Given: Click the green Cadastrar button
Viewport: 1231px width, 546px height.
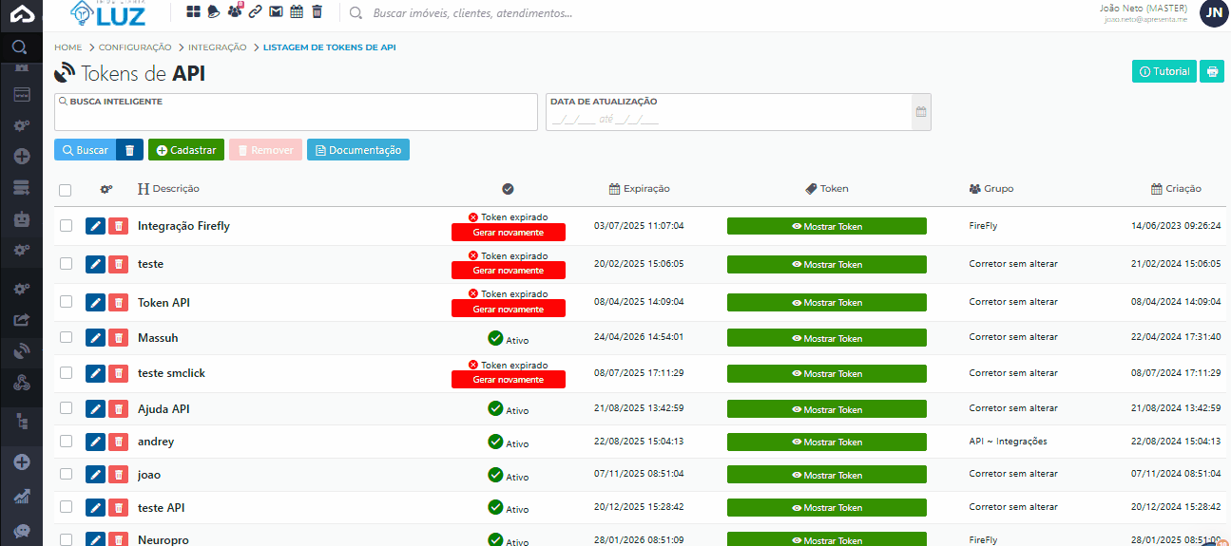Looking at the screenshot, I should click(x=186, y=150).
